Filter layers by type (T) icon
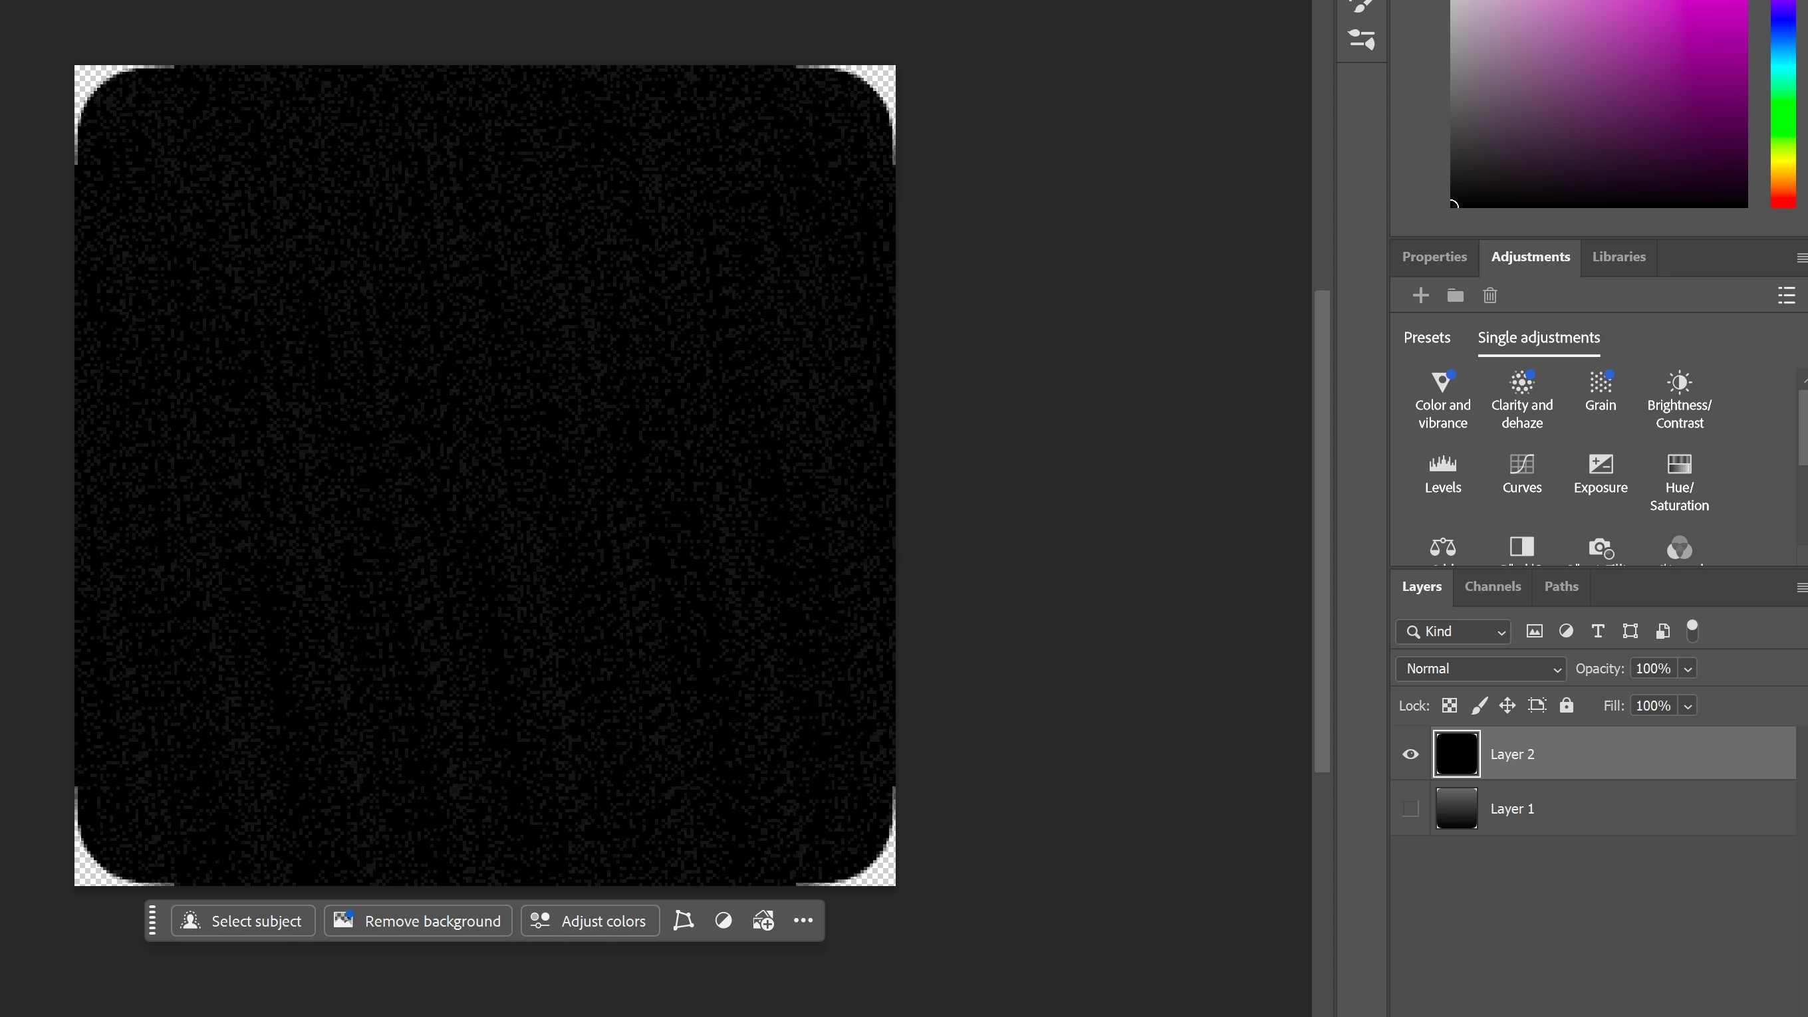 [x=1597, y=631]
